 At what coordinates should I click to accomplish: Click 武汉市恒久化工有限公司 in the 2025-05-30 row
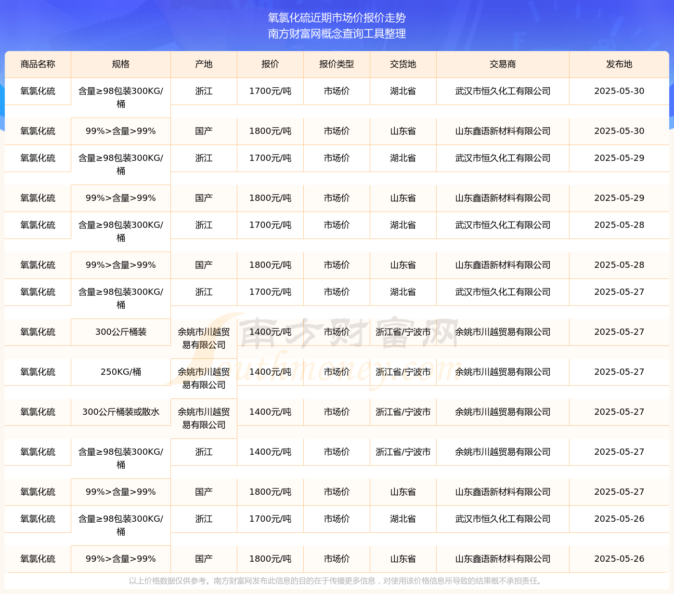click(503, 91)
